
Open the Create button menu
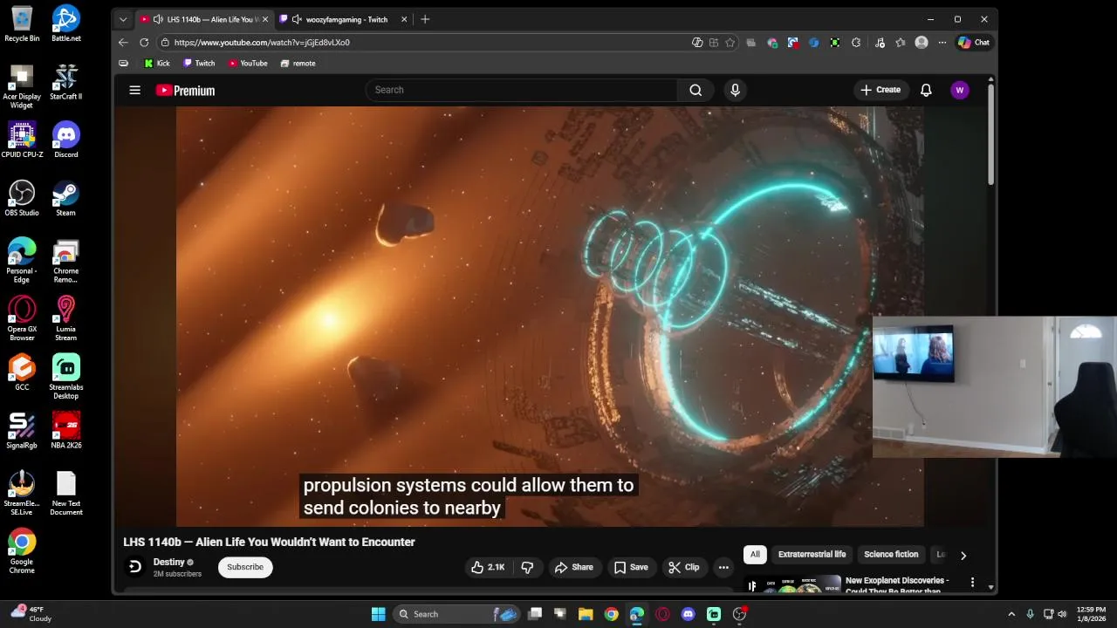click(881, 90)
